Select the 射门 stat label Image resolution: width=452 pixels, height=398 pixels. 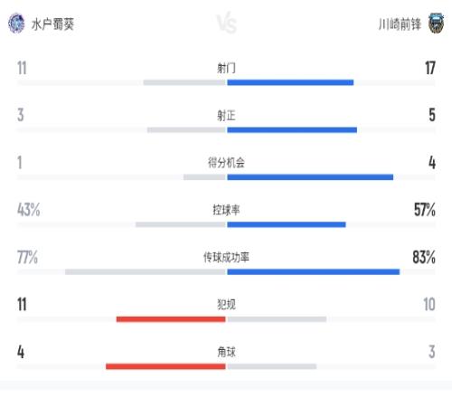226,68
